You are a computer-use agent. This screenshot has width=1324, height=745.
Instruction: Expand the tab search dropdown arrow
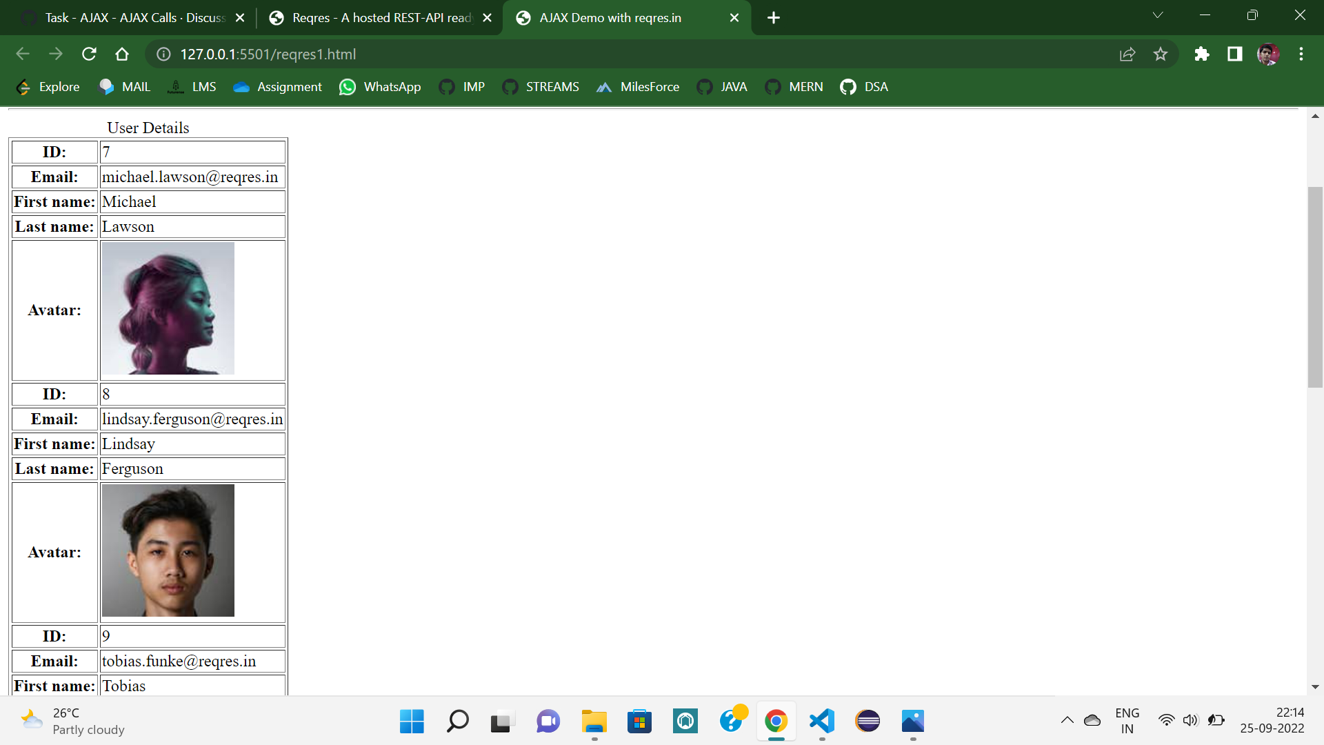pos(1158,15)
